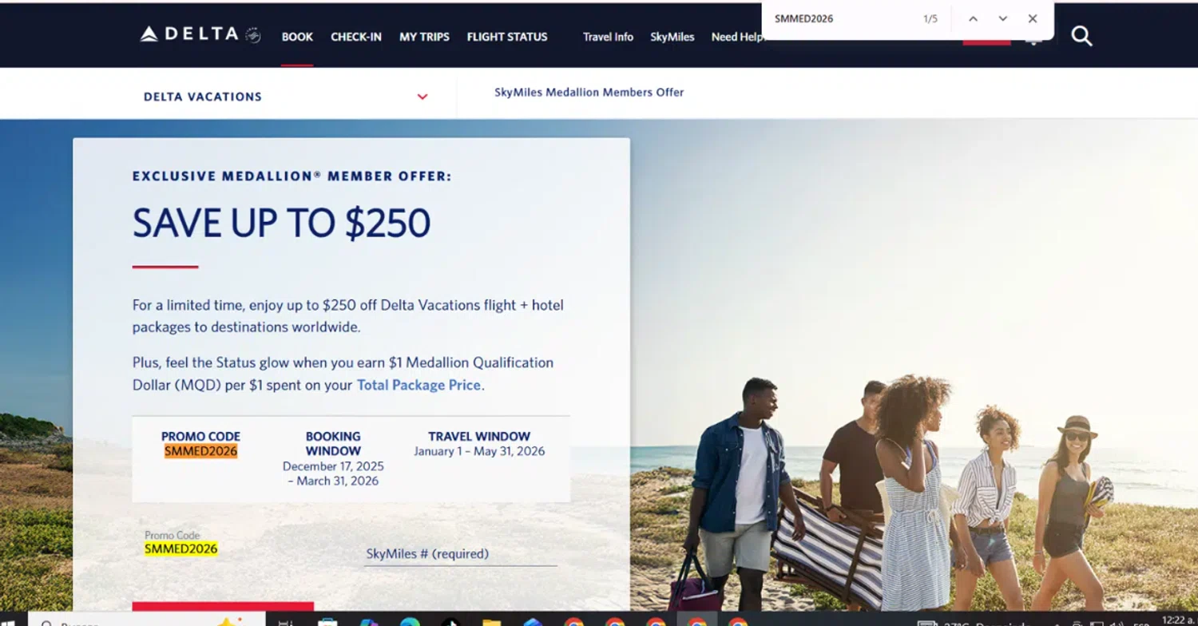Follow the Total Package Price link
The width and height of the screenshot is (1198, 626).
pos(419,385)
